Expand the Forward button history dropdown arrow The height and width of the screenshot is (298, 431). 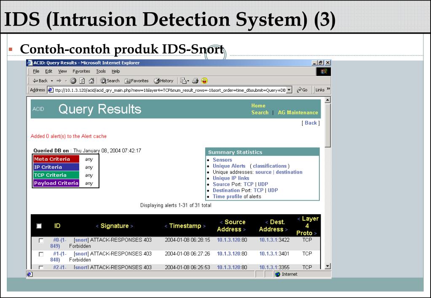(x=66, y=81)
